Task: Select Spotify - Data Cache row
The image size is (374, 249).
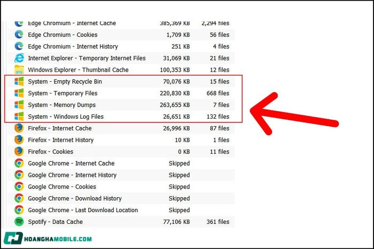Action: click(x=121, y=222)
